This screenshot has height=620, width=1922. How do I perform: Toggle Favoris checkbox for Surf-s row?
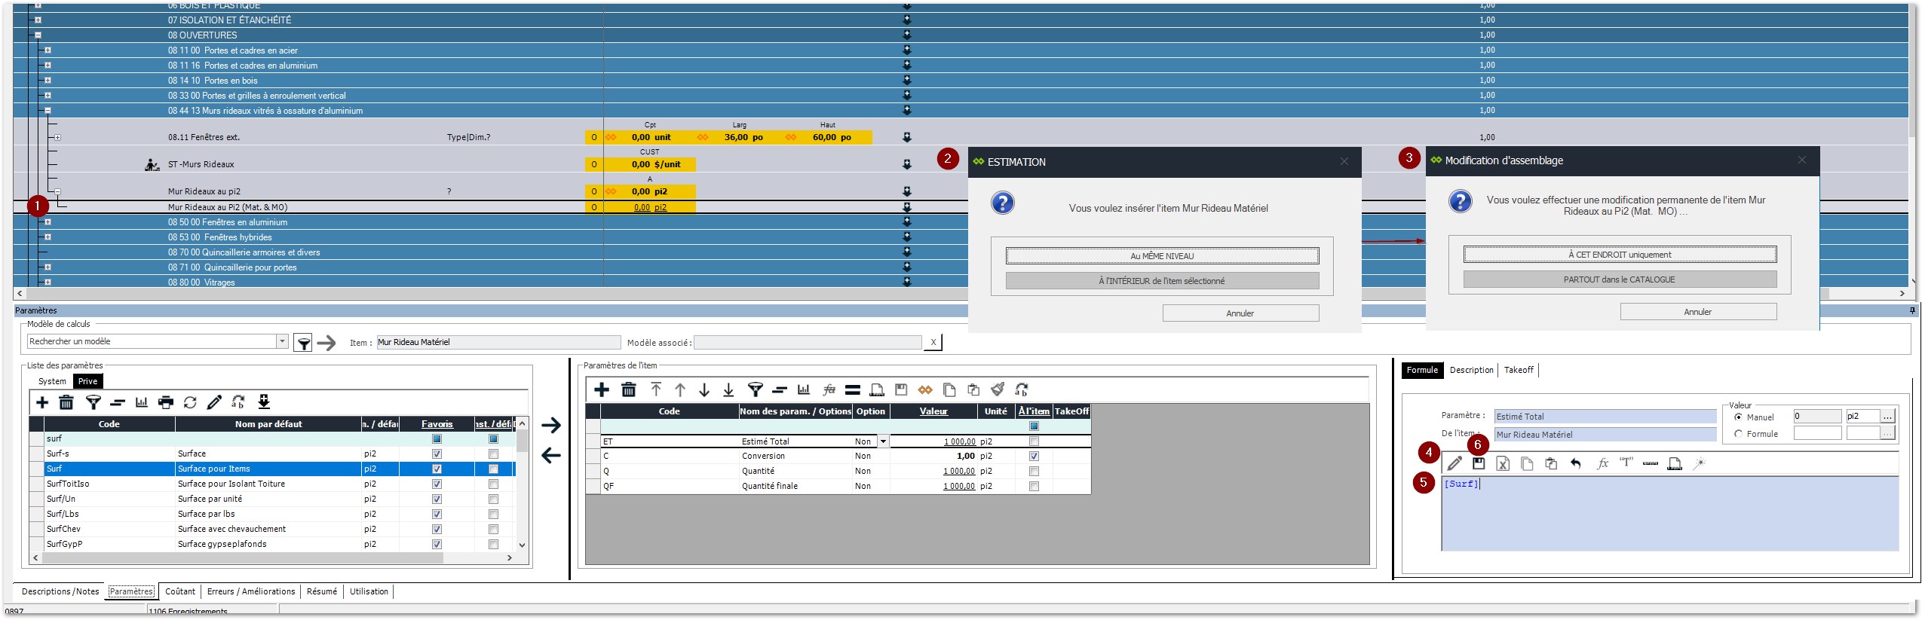coord(437,454)
